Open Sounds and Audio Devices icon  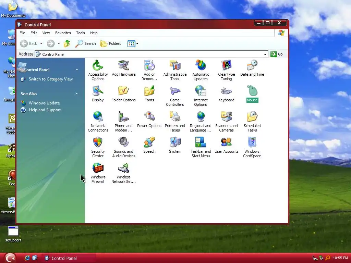123,147
